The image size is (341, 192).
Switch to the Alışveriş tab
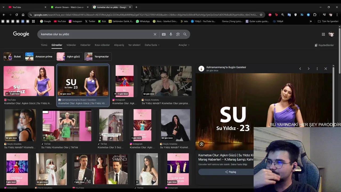pyautogui.click(x=119, y=45)
